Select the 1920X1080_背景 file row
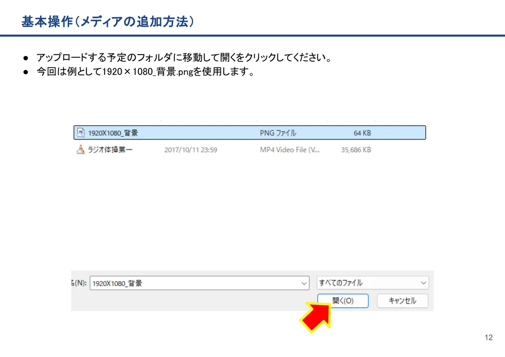This screenshot has height=357, width=505. 250,133
